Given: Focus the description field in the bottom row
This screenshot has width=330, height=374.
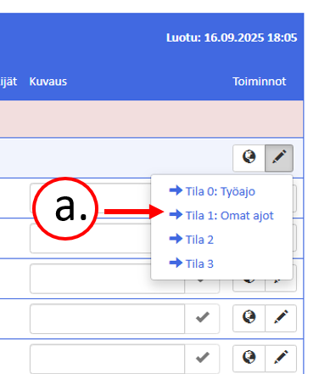Looking at the screenshot, I should pyautogui.click(x=108, y=359).
